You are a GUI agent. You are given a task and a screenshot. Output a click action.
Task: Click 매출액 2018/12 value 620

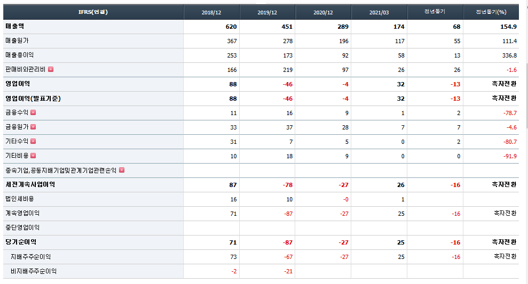pos(231,27)
